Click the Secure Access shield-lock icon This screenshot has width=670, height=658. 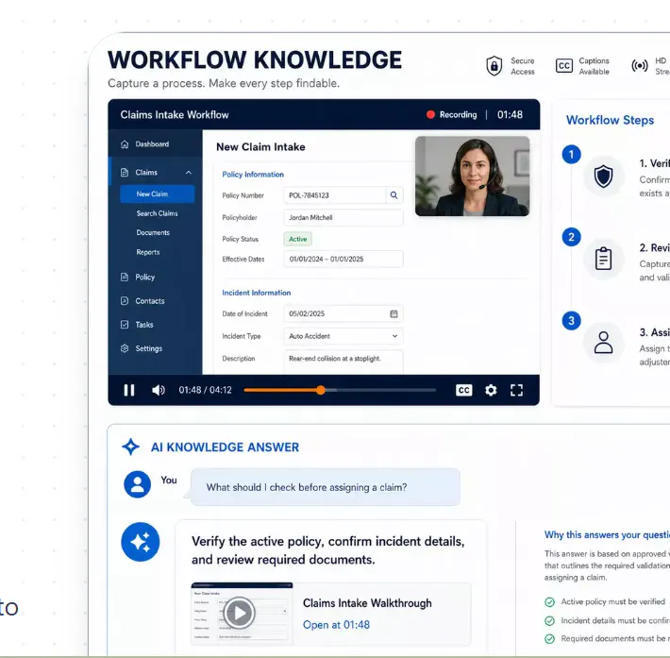coord(494,66)
